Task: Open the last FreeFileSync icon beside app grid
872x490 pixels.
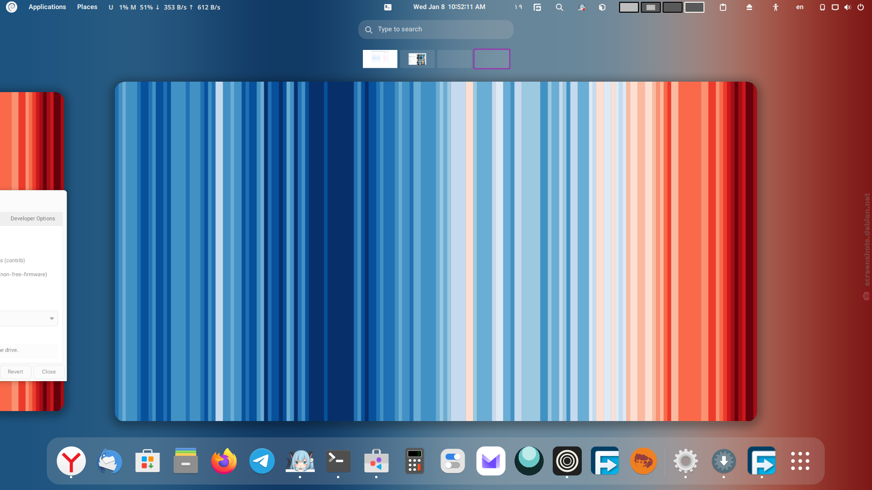Action: point(762,461)
